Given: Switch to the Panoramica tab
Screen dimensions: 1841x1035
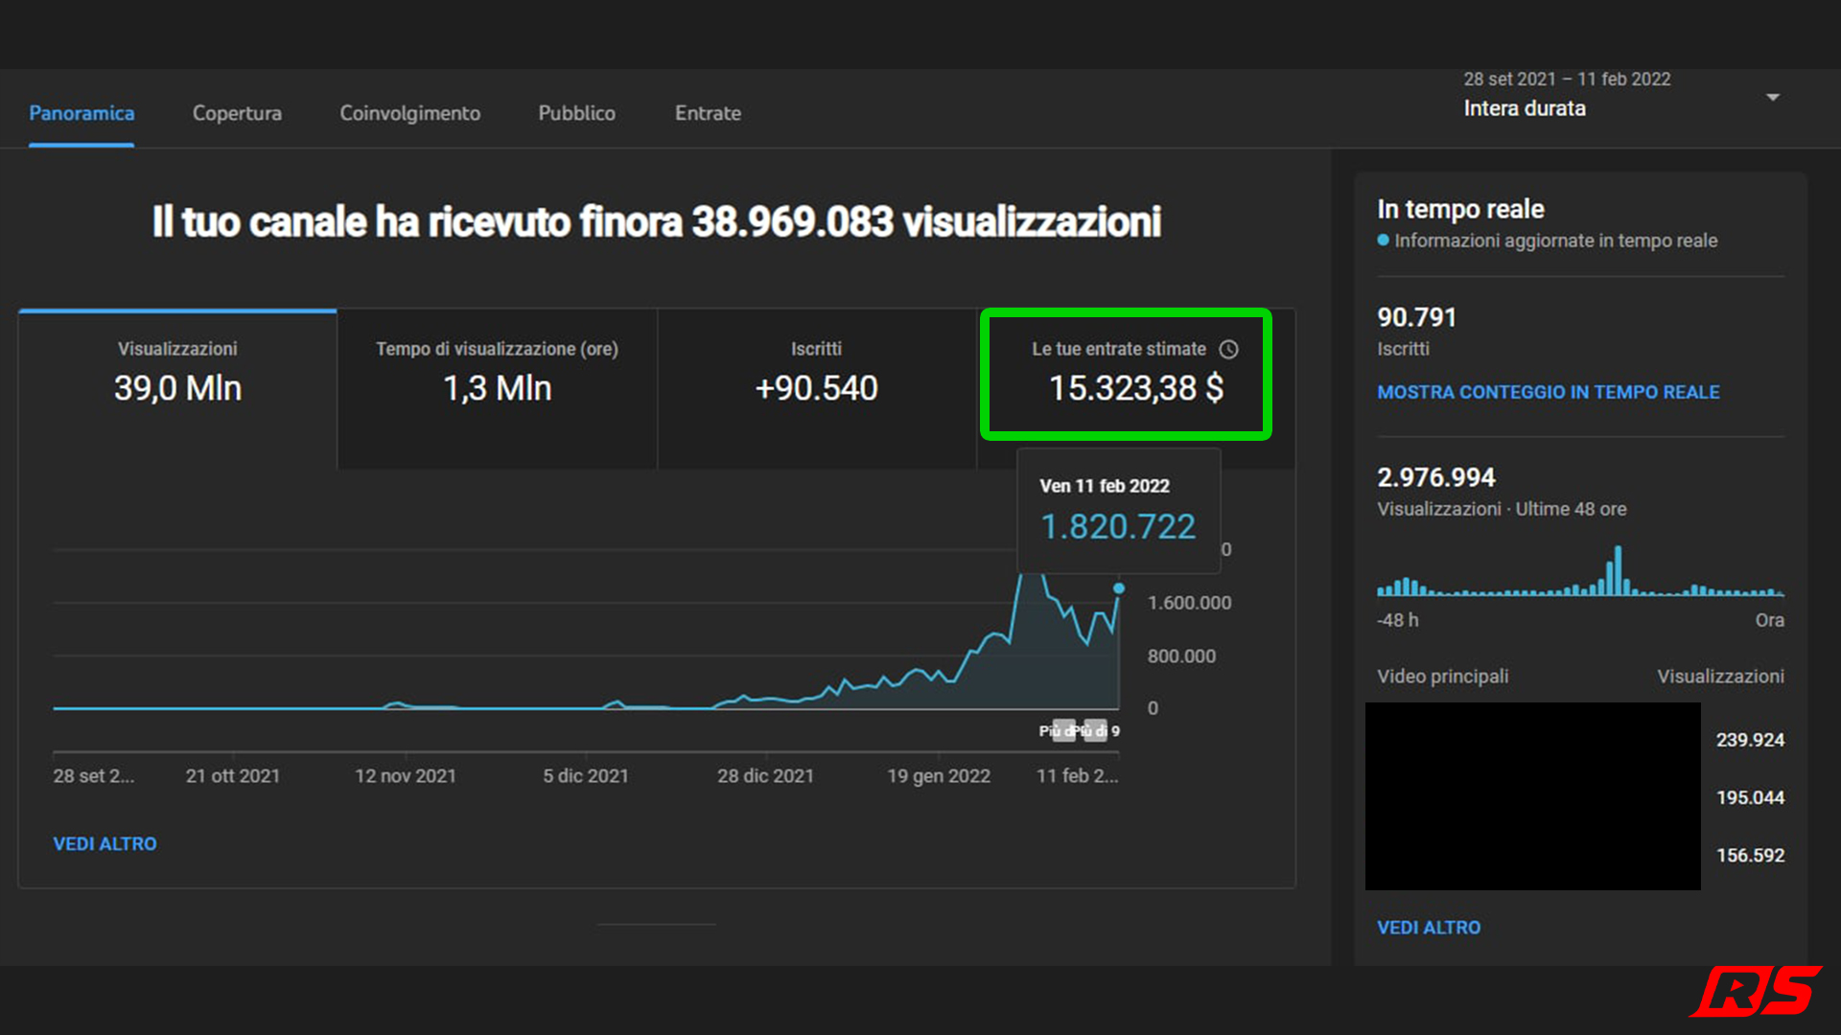Looking at the screenshot, I should [82, 113].
